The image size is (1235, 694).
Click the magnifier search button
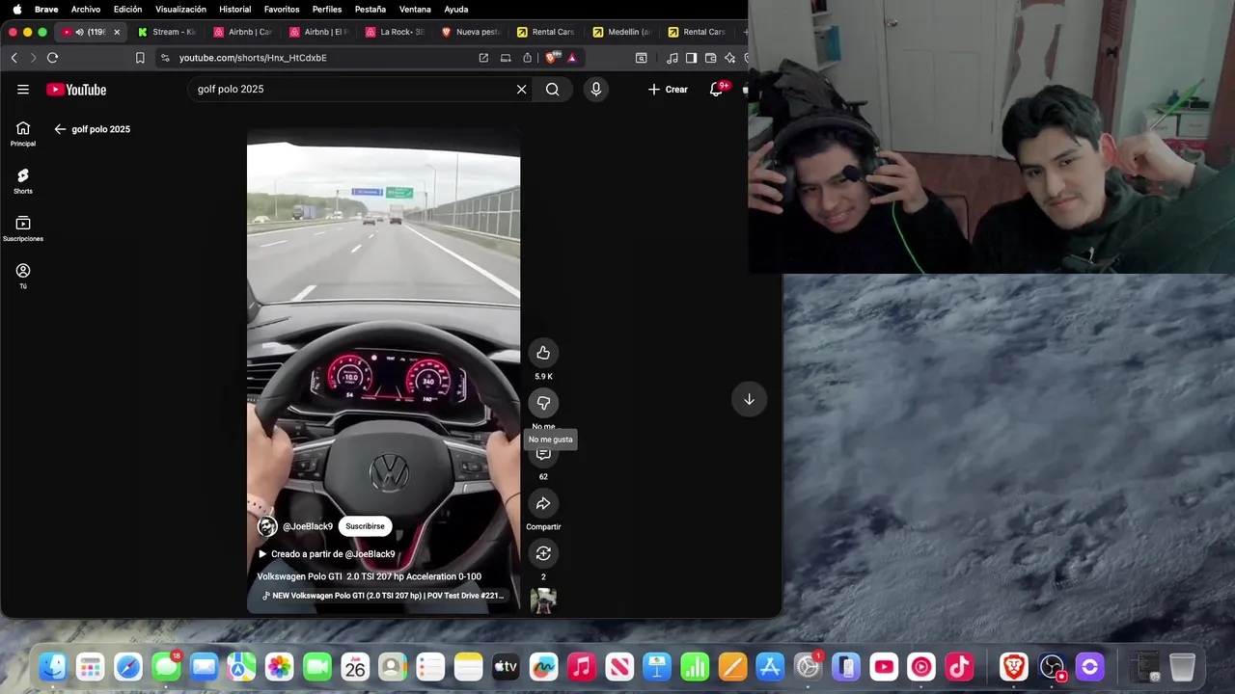[552, 90]
